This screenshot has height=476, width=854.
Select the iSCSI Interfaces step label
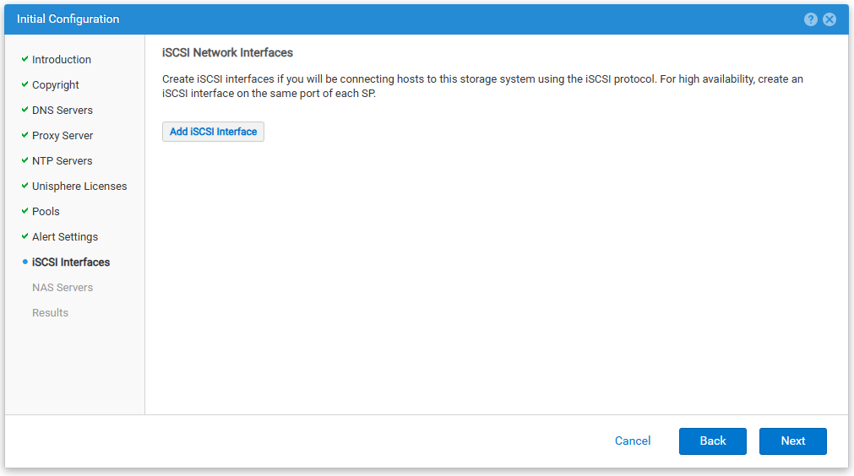pyautogui.click(x=71, y=262)
